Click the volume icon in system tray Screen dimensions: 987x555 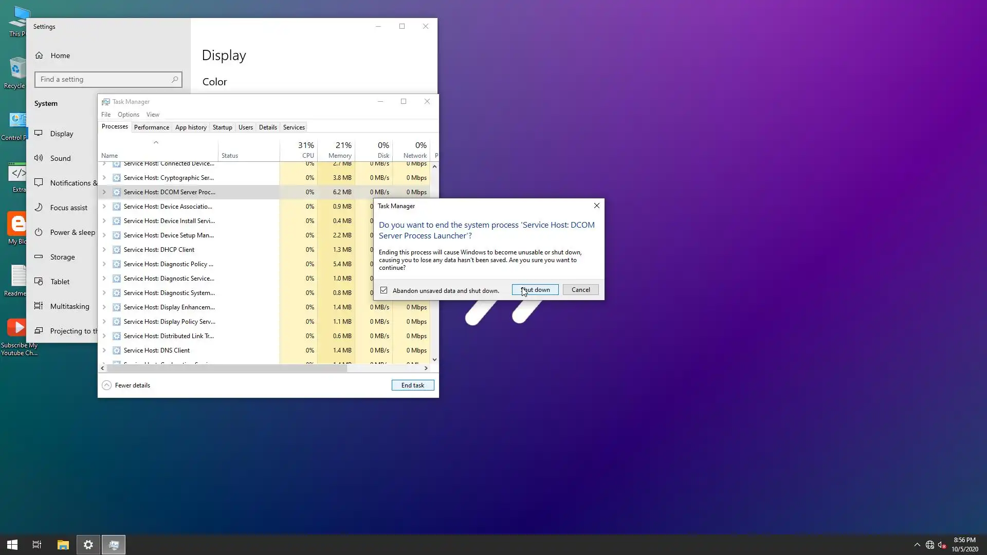tap(942, 545)
